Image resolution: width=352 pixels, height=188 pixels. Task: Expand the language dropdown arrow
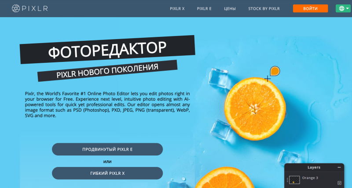pyautogui.click(x=348, y=8)
